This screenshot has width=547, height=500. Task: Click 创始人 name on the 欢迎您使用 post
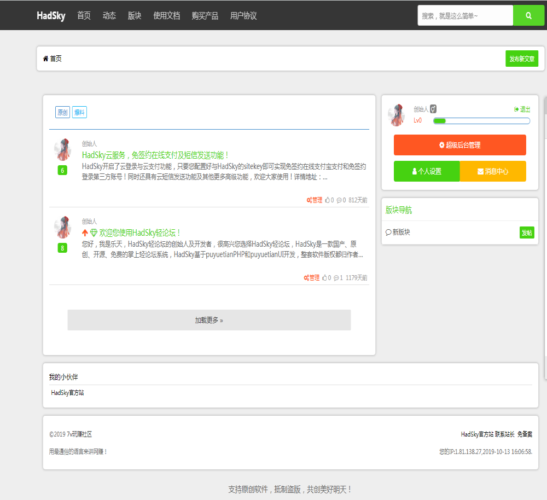tap(89, 222)
